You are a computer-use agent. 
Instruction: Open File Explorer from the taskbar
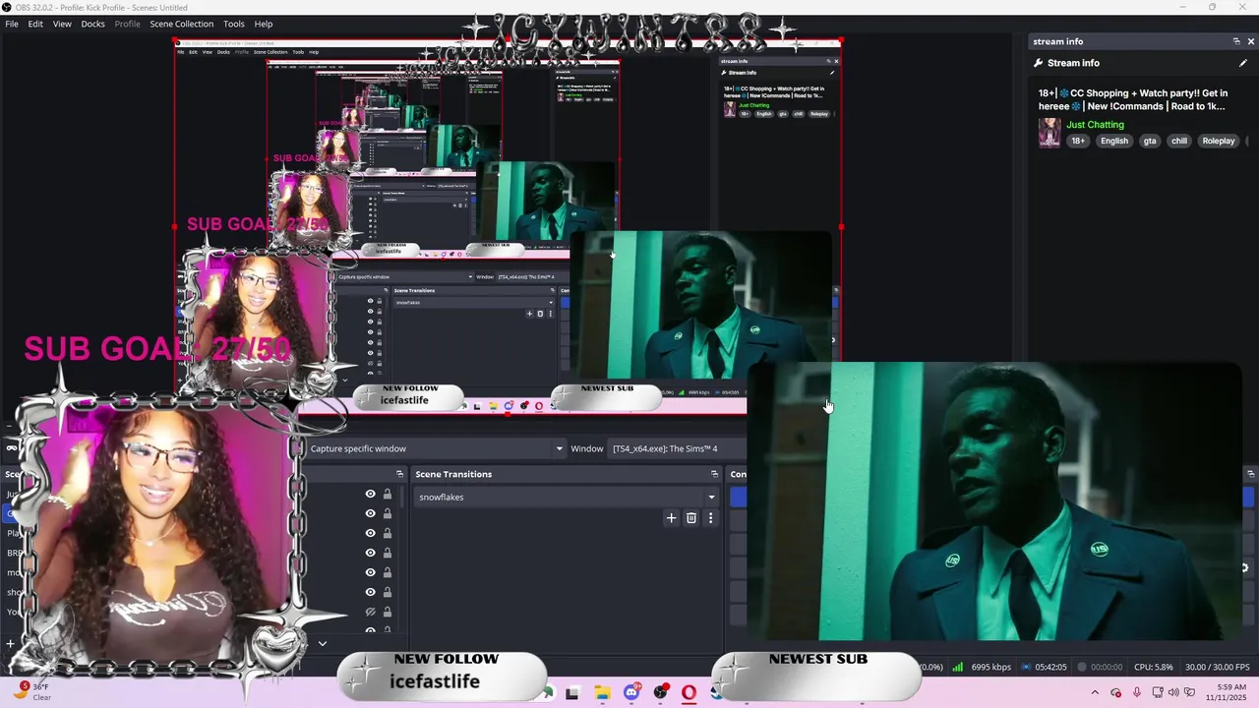coord(602,693)
